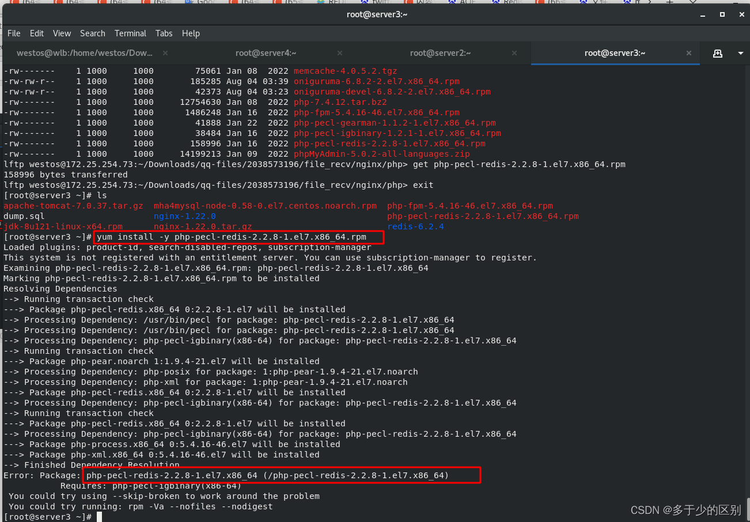Viewport: 750px width, 522px height.
Task: Expand the tab list dropdown arrow
Action: [740, 53]
